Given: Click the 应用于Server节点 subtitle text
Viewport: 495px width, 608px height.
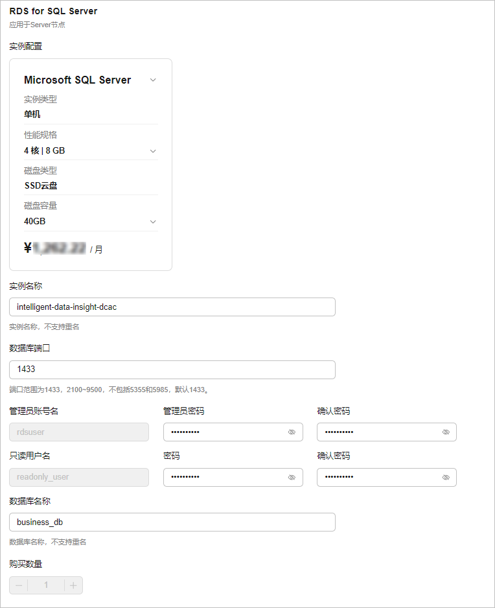Looking at the screenshot, I should click(x=37, y=25).
